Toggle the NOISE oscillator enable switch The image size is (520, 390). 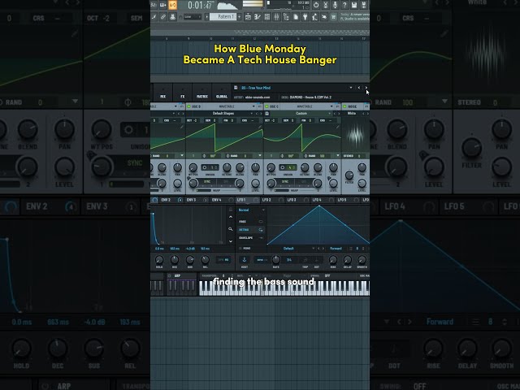click(x=344, y=106)
